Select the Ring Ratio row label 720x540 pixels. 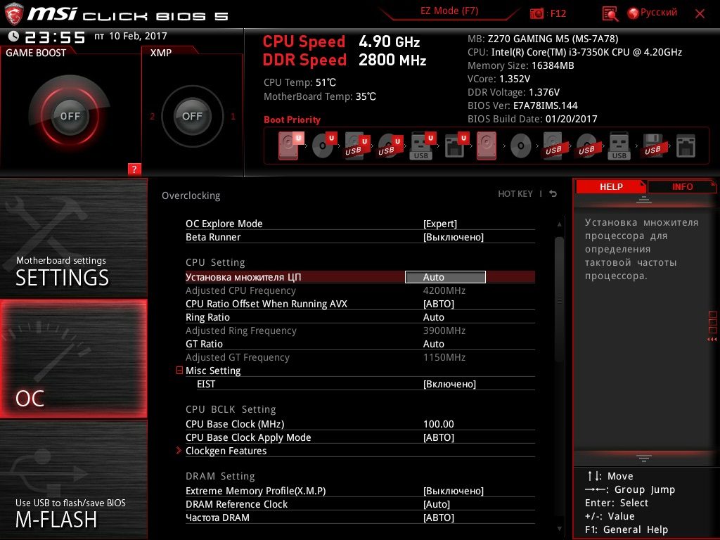[x=207, y=317]
